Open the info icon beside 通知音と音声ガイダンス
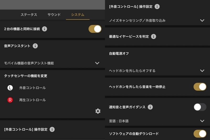The height and width of the screenshot is (140, 210). [x=150, y=107]
